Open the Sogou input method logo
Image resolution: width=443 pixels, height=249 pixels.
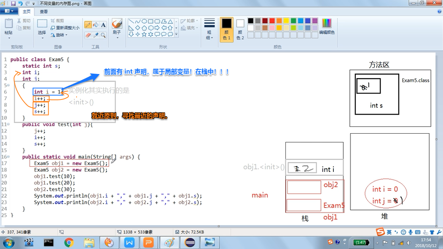[380, 232]
